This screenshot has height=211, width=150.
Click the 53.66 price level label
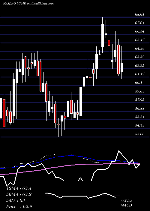click(140, 134)
